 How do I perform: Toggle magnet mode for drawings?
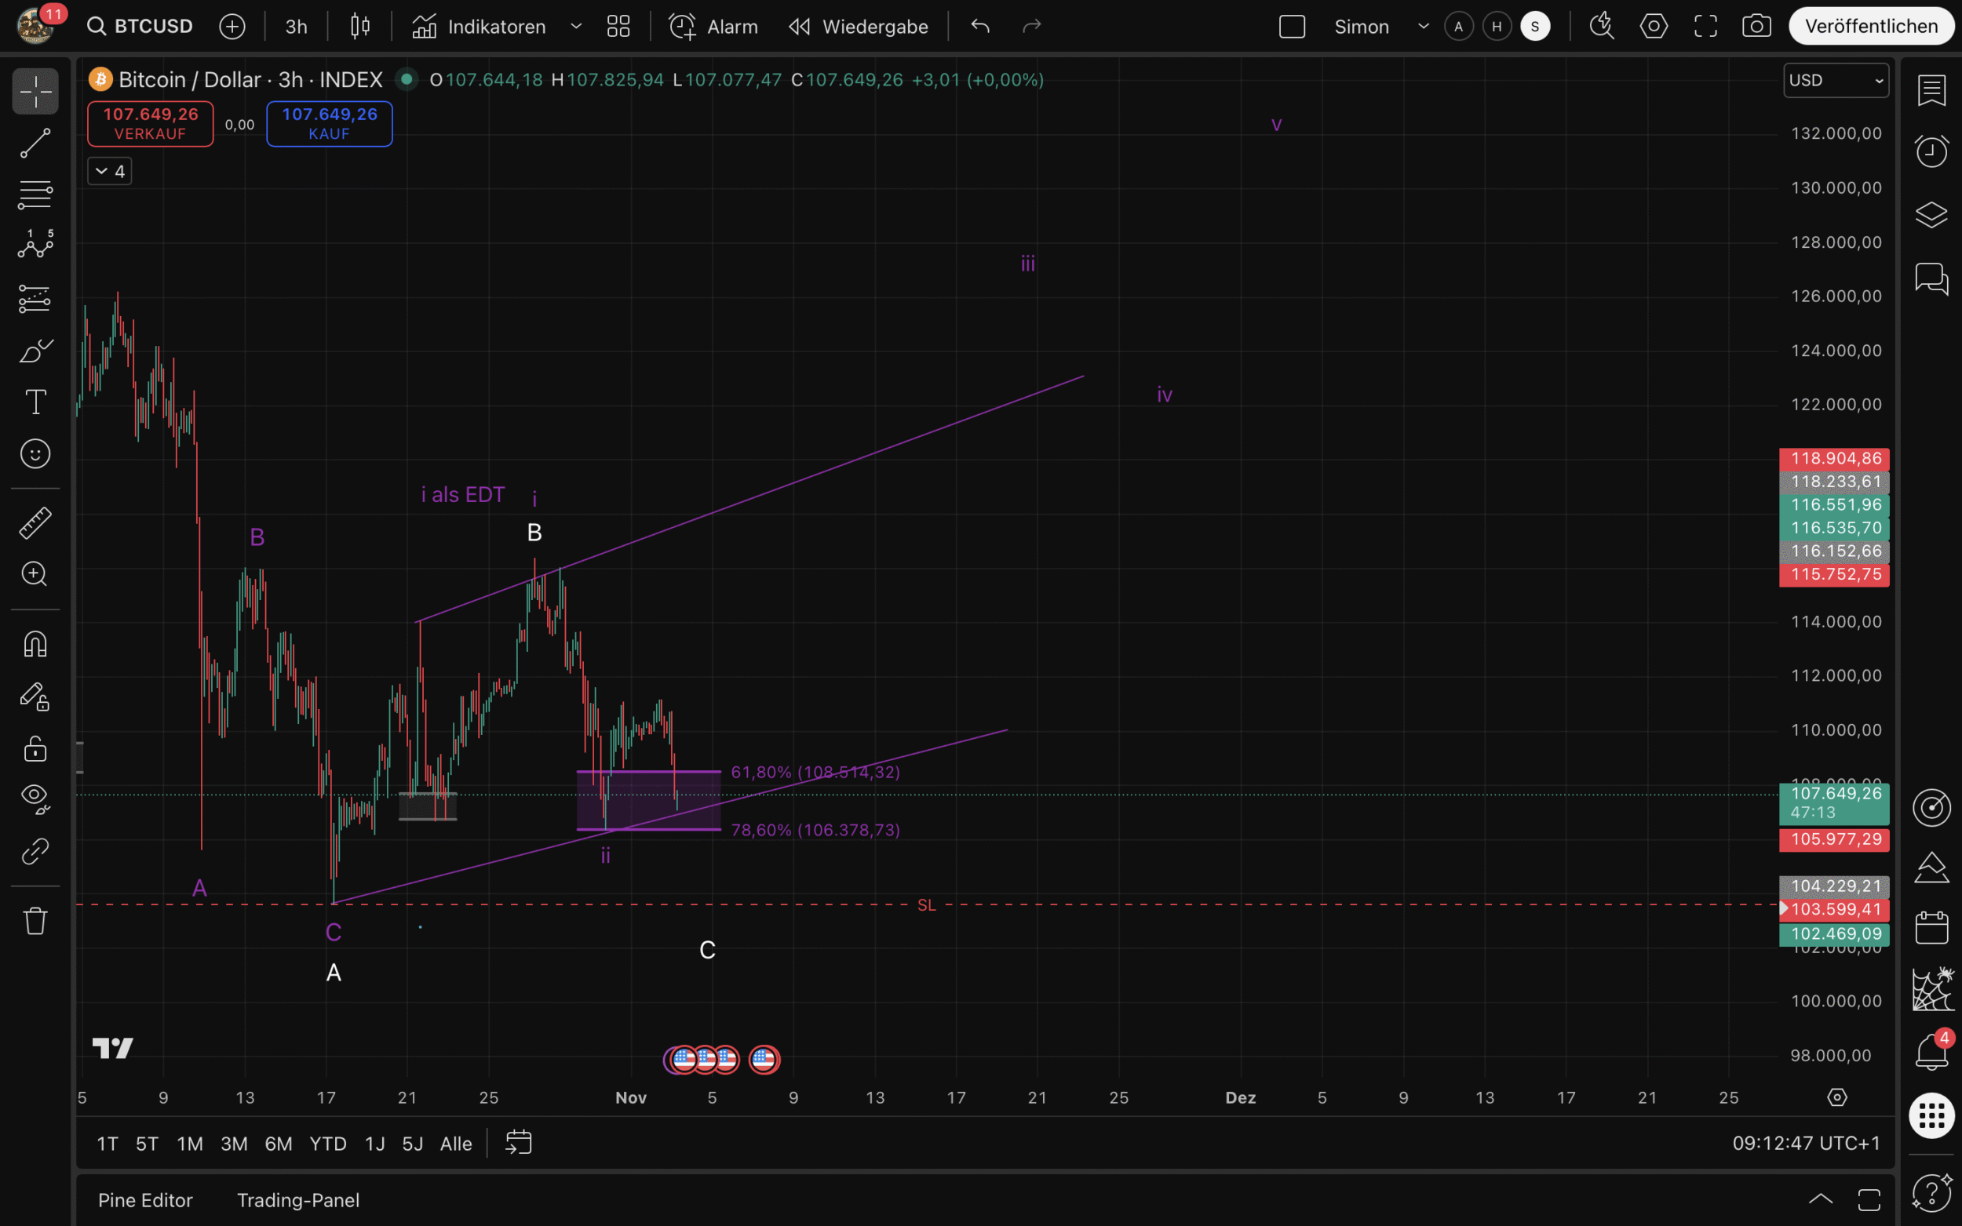[x=35, y=644]
